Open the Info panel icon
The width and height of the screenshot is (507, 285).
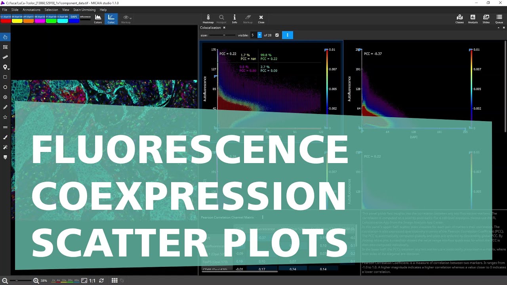(234, 19)
